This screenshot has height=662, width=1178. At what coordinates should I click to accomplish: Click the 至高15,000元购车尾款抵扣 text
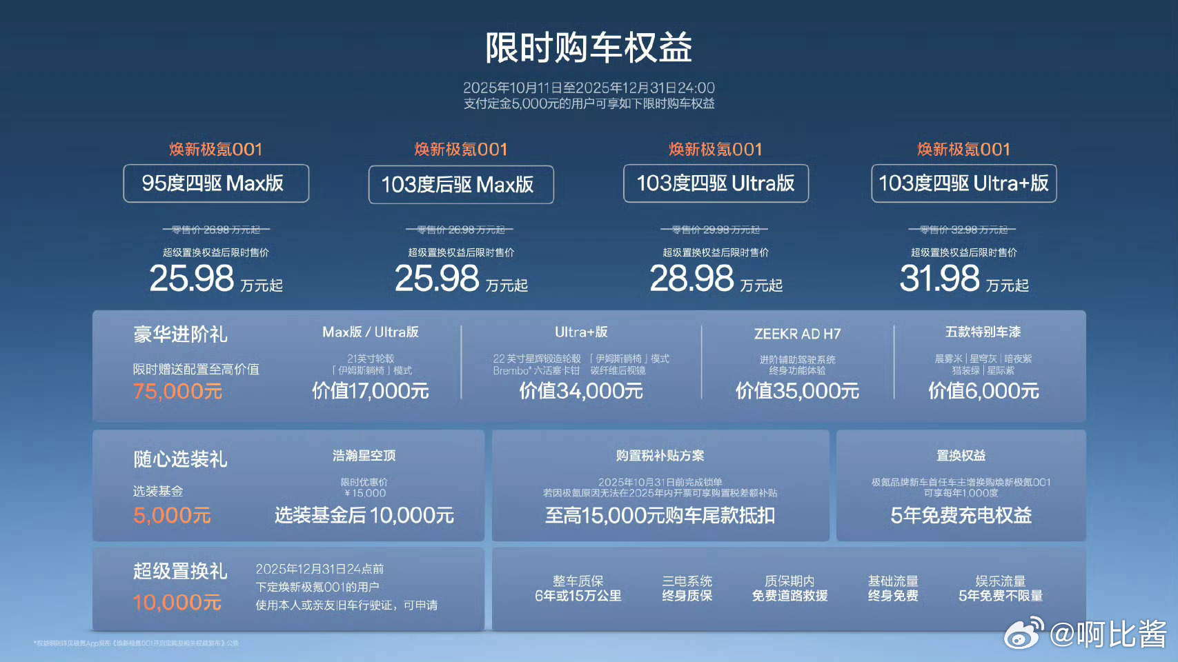[x=660, y=515]
